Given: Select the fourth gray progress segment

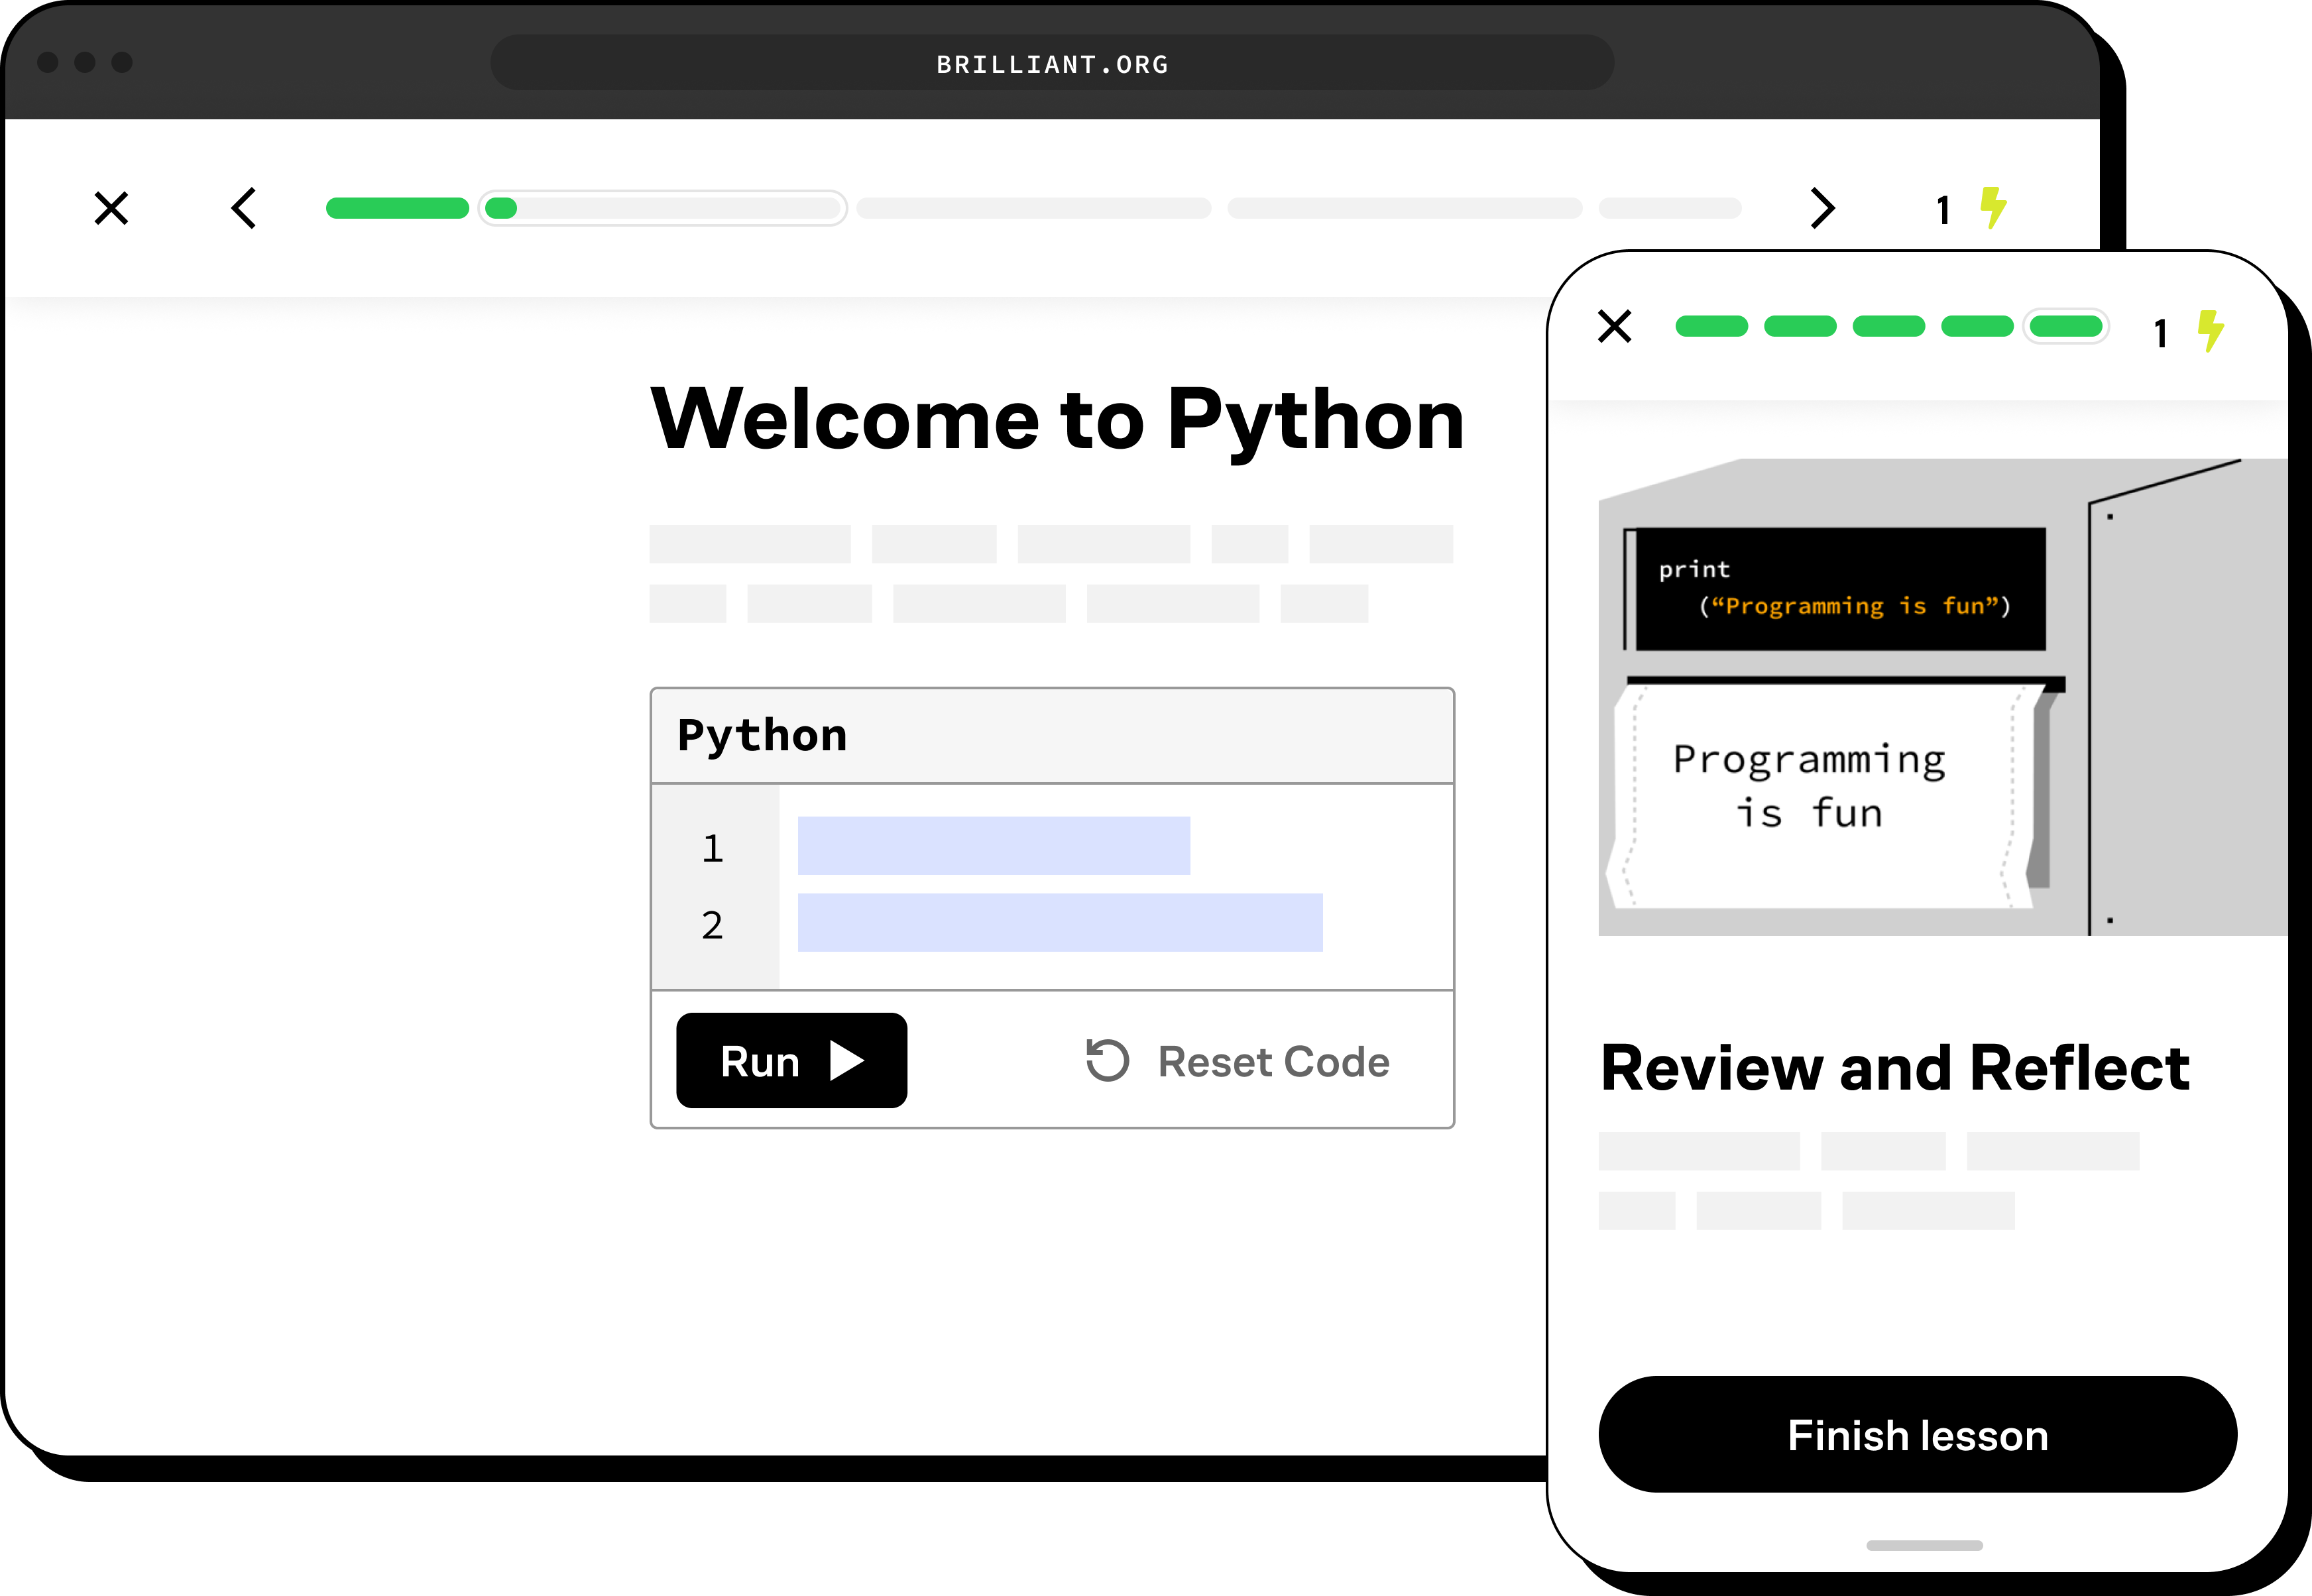Looking at the screenshot, I should [x=1404, y=208].
